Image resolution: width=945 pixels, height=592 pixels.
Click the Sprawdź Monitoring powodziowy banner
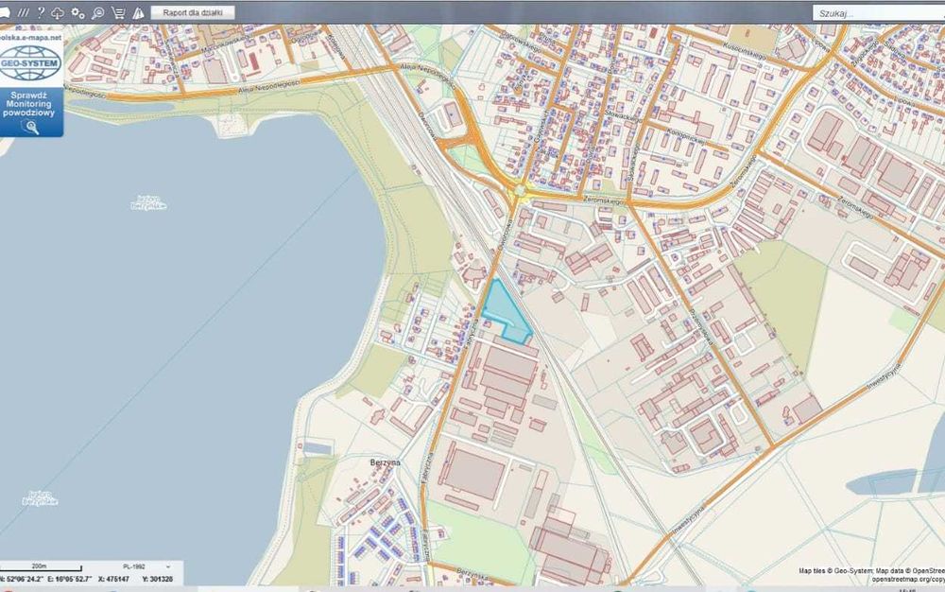[29, 112]
